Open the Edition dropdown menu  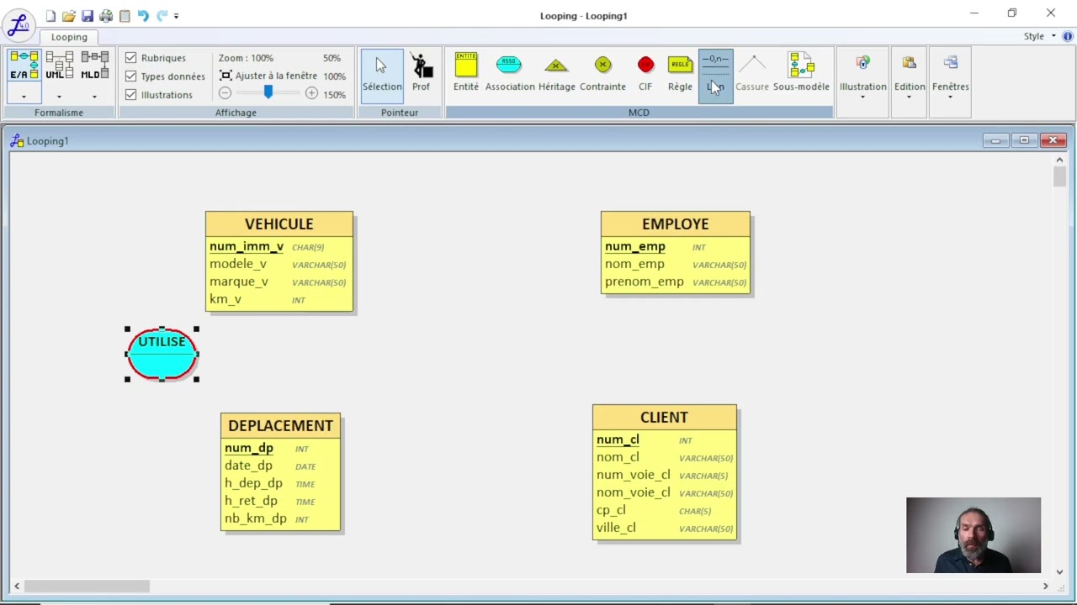pos(909,76)
